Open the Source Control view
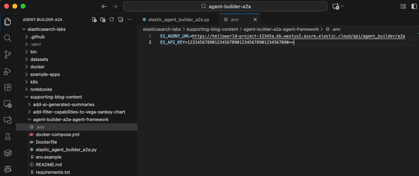419x176 pixels. click(x=8, y=54)
